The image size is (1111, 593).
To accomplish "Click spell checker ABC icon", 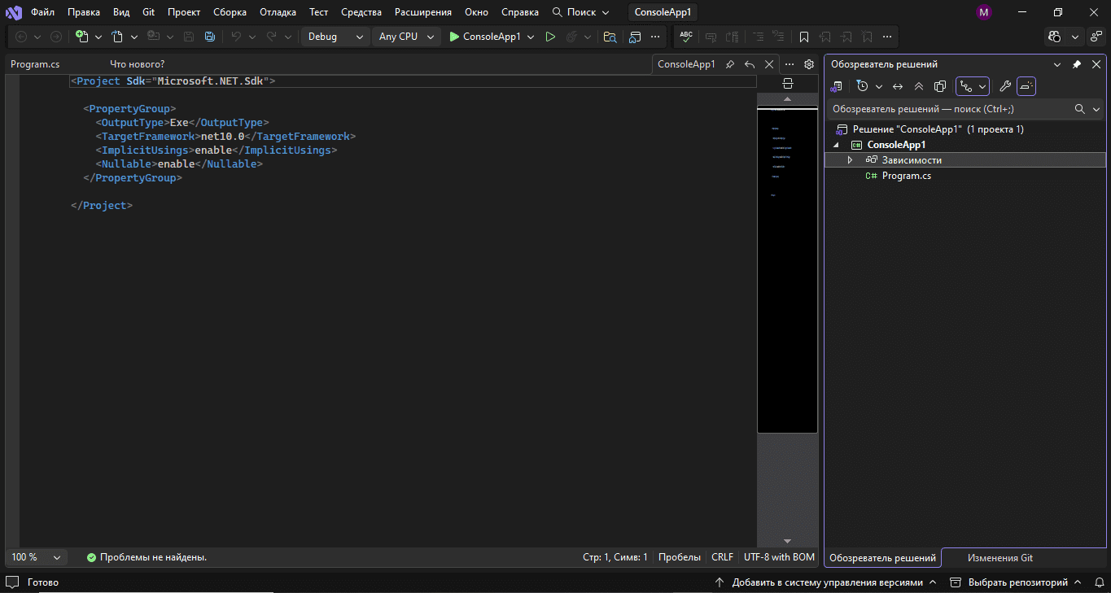I will [x=686, y=37].
